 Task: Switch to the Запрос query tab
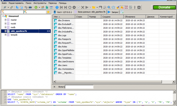click(113, 12)
